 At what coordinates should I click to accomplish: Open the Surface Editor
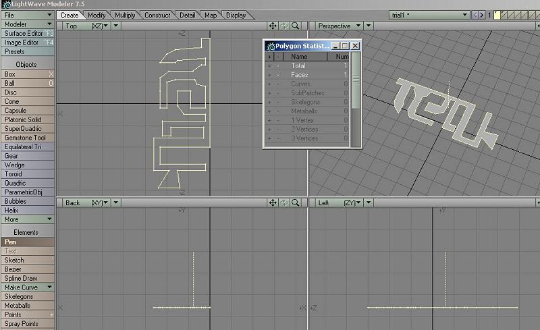coord(24,33)
